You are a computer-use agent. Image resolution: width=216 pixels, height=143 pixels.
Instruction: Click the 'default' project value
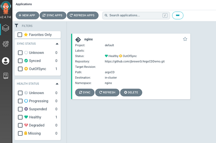109,45
